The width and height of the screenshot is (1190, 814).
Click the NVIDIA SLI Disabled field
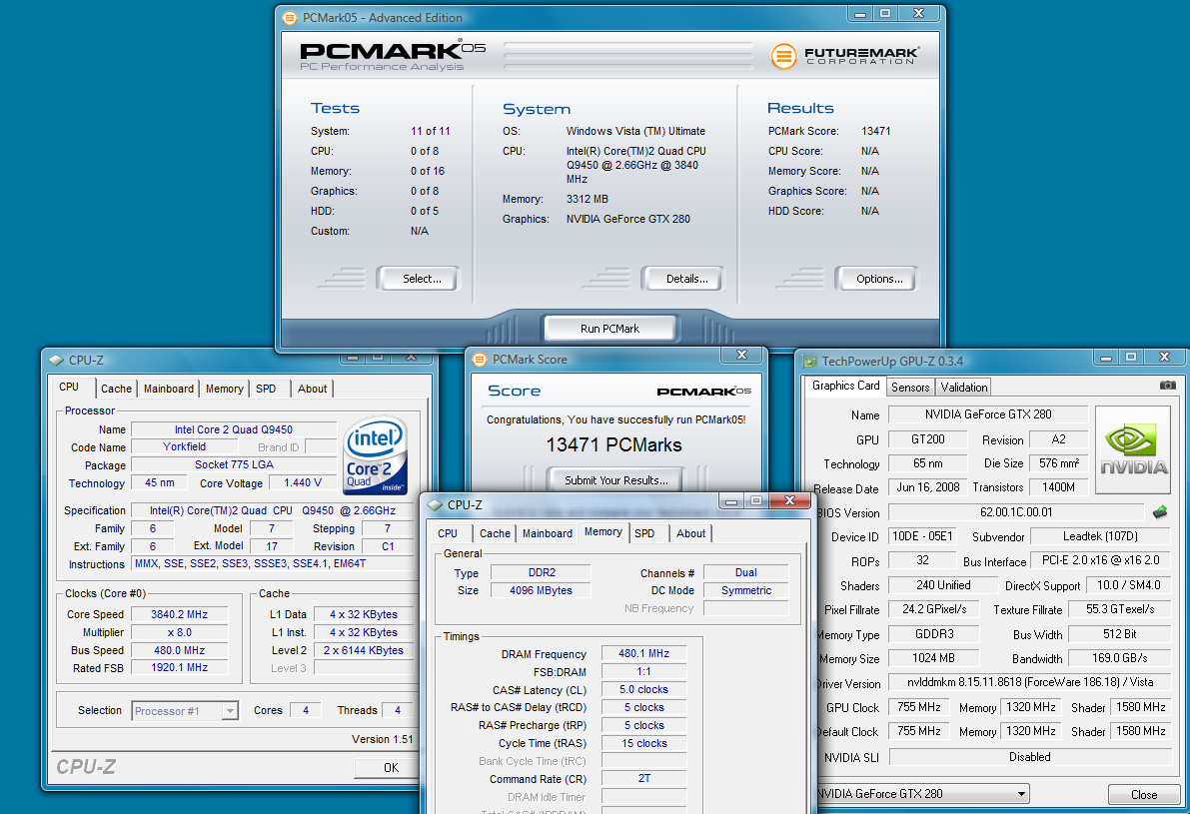tap(1029, 757)
